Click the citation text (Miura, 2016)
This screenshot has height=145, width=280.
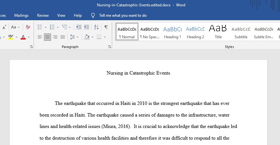tap(116, 126)
